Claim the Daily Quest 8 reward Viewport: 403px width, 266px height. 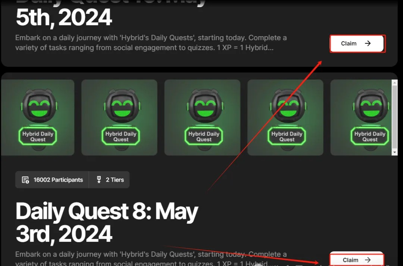coord(357,259)
